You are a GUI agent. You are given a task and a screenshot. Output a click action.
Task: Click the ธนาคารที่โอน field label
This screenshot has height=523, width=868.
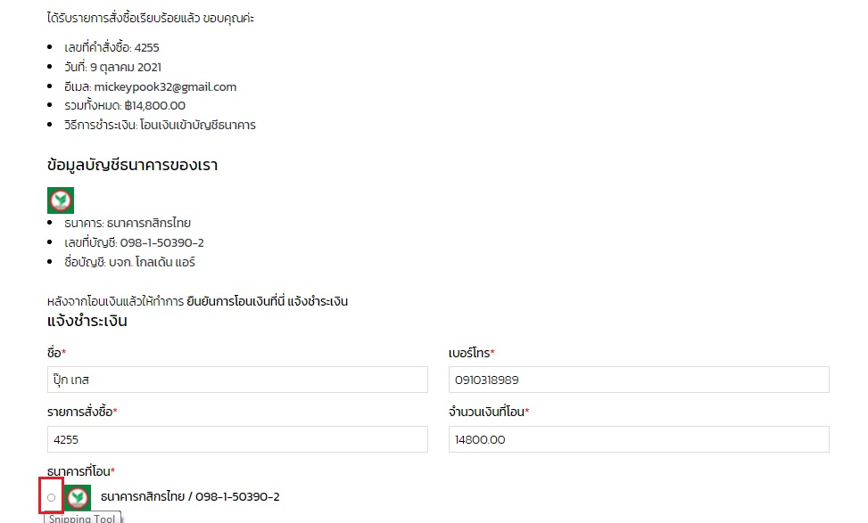80,470
